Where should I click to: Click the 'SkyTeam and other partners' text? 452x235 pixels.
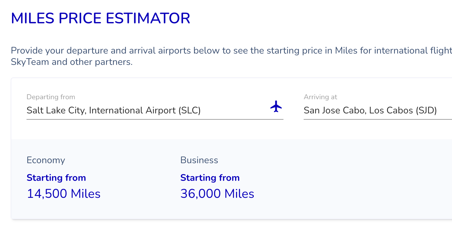[72, 62]
